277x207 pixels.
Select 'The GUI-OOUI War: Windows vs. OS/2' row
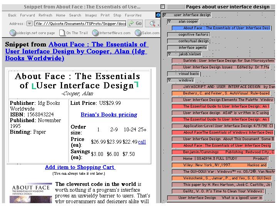(223, 171)
